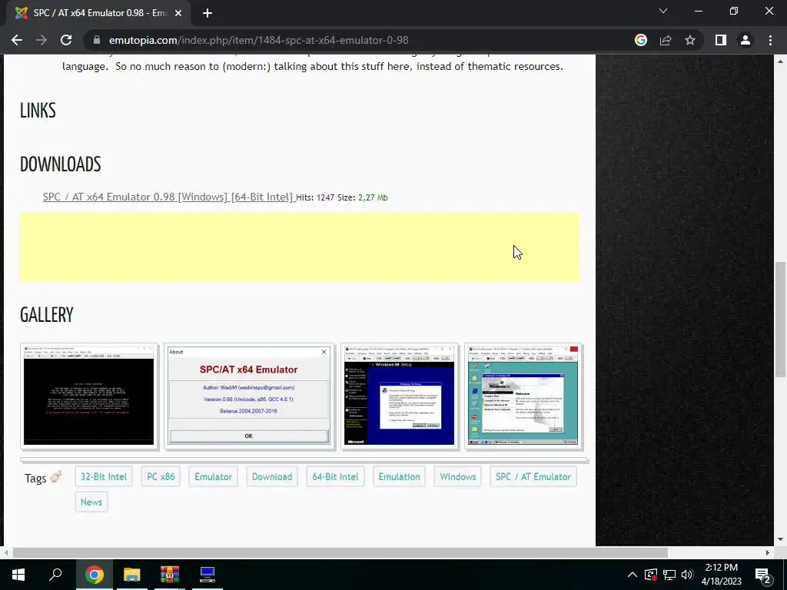Open a new browser tab

[208, 13]
